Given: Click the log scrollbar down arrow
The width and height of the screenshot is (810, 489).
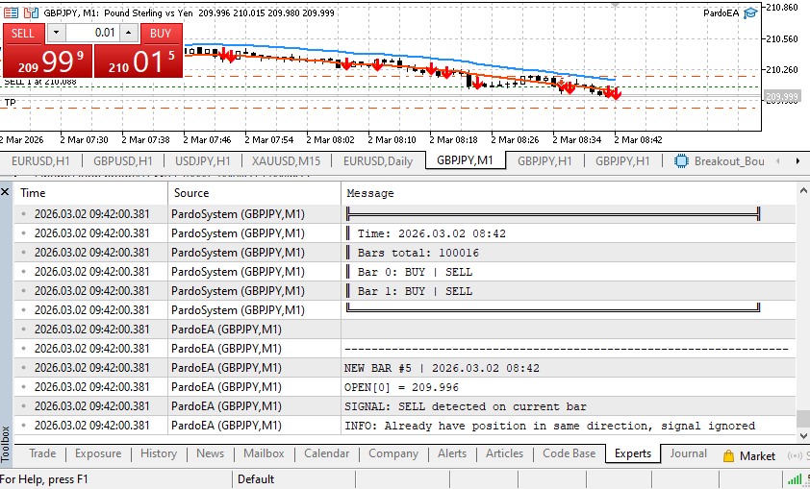Looking at the screenshot, I should (x=803, y=436).
